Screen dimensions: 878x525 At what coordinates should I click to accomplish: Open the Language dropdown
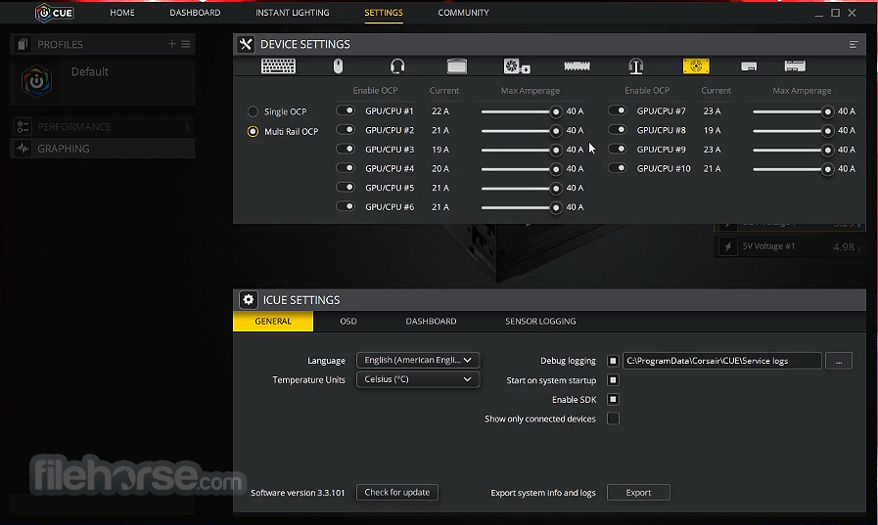[418, 360]
